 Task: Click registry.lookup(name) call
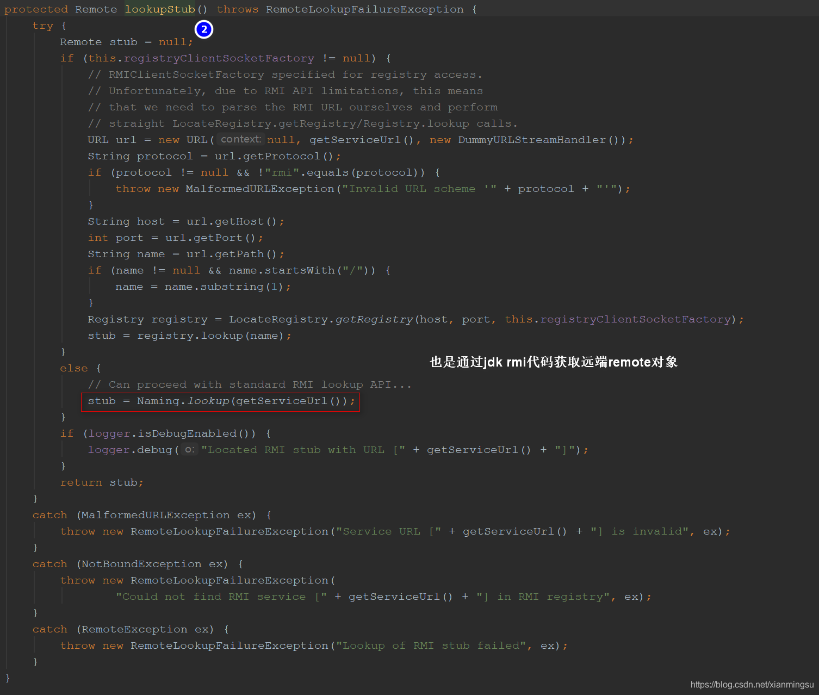[x=210, y=336]
